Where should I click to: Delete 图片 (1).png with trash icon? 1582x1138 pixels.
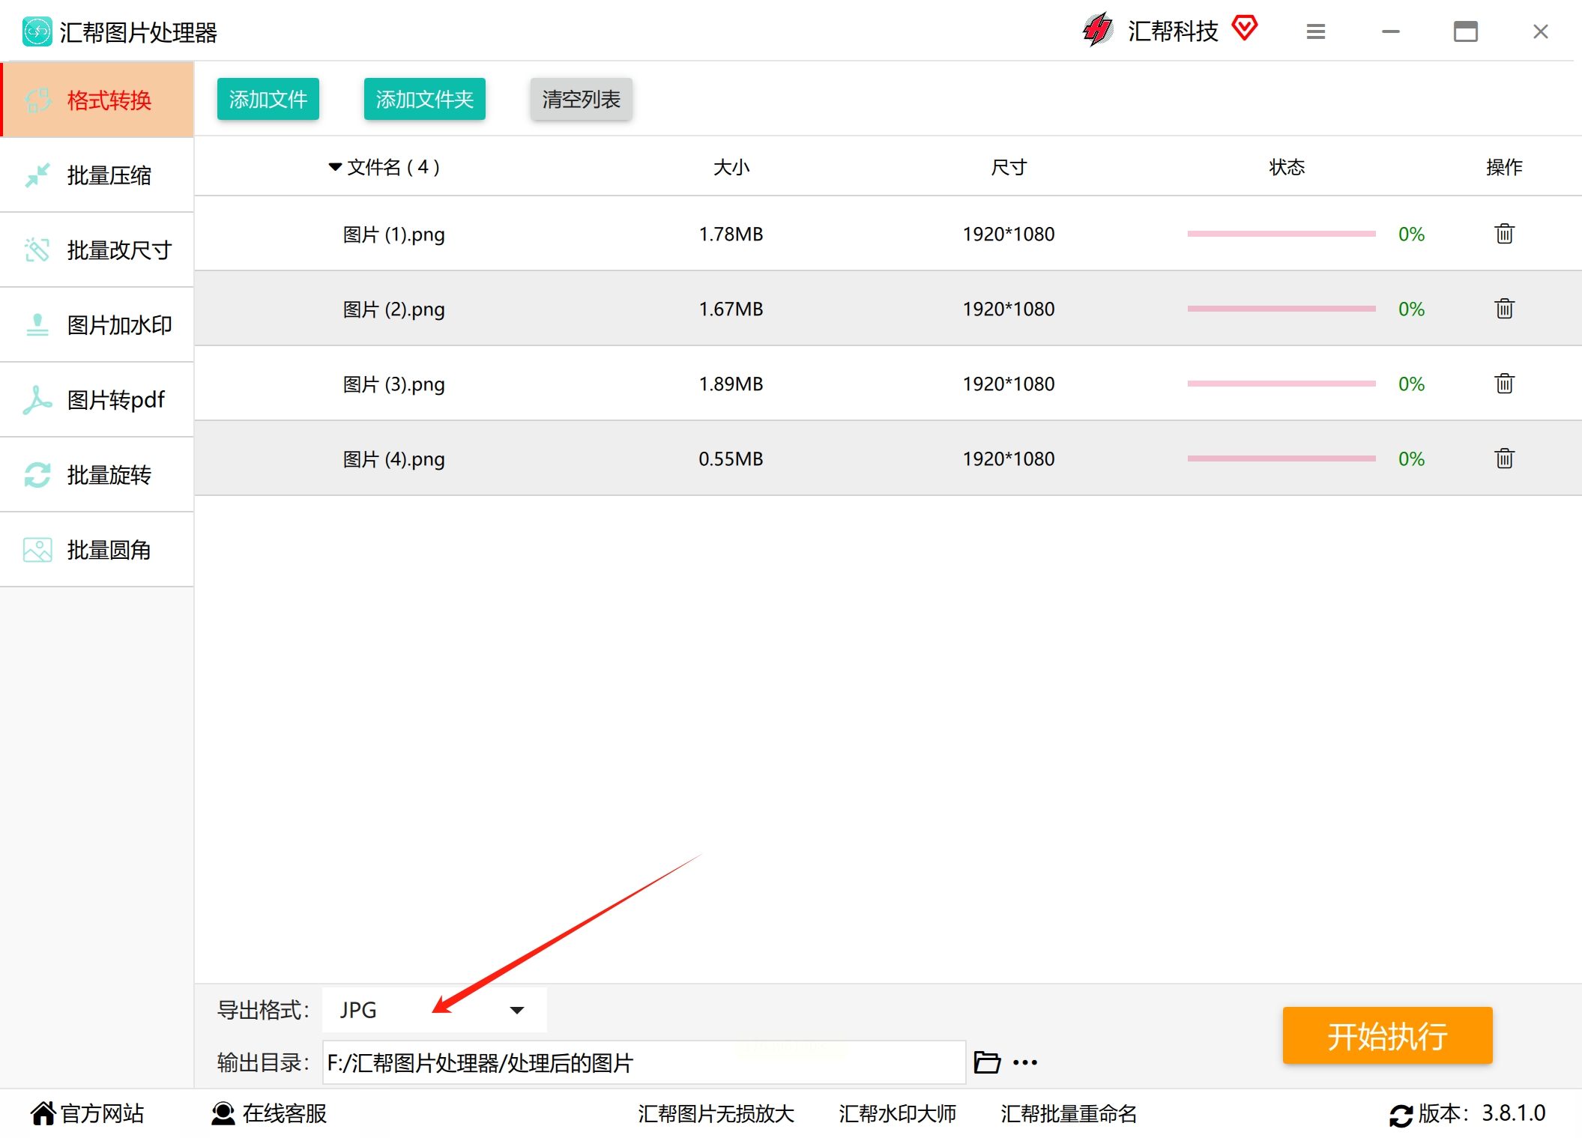pyautogui.click(x=1504, y=234)
